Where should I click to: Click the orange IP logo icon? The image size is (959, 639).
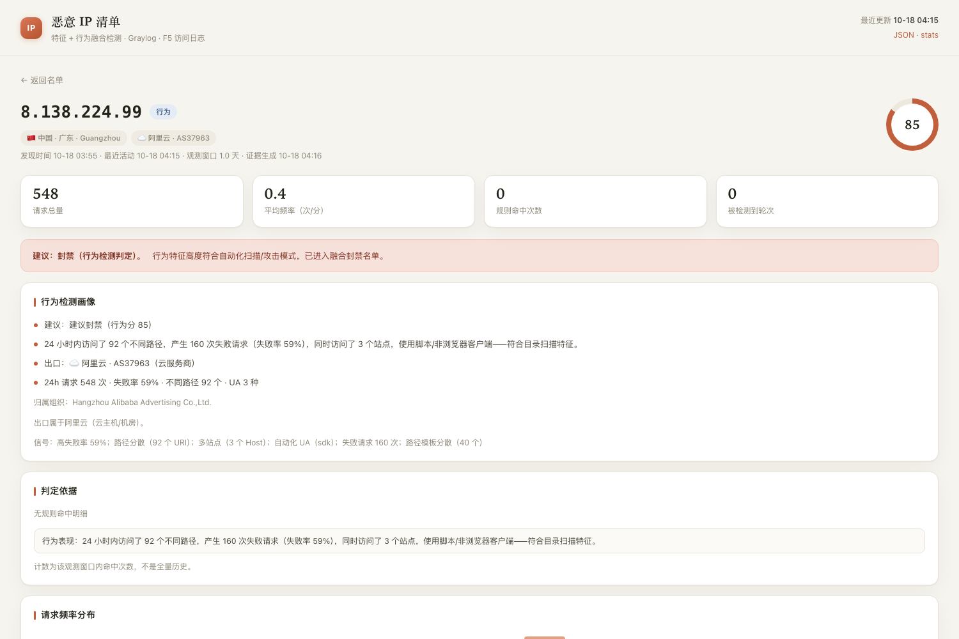click(x=31, y=28)
